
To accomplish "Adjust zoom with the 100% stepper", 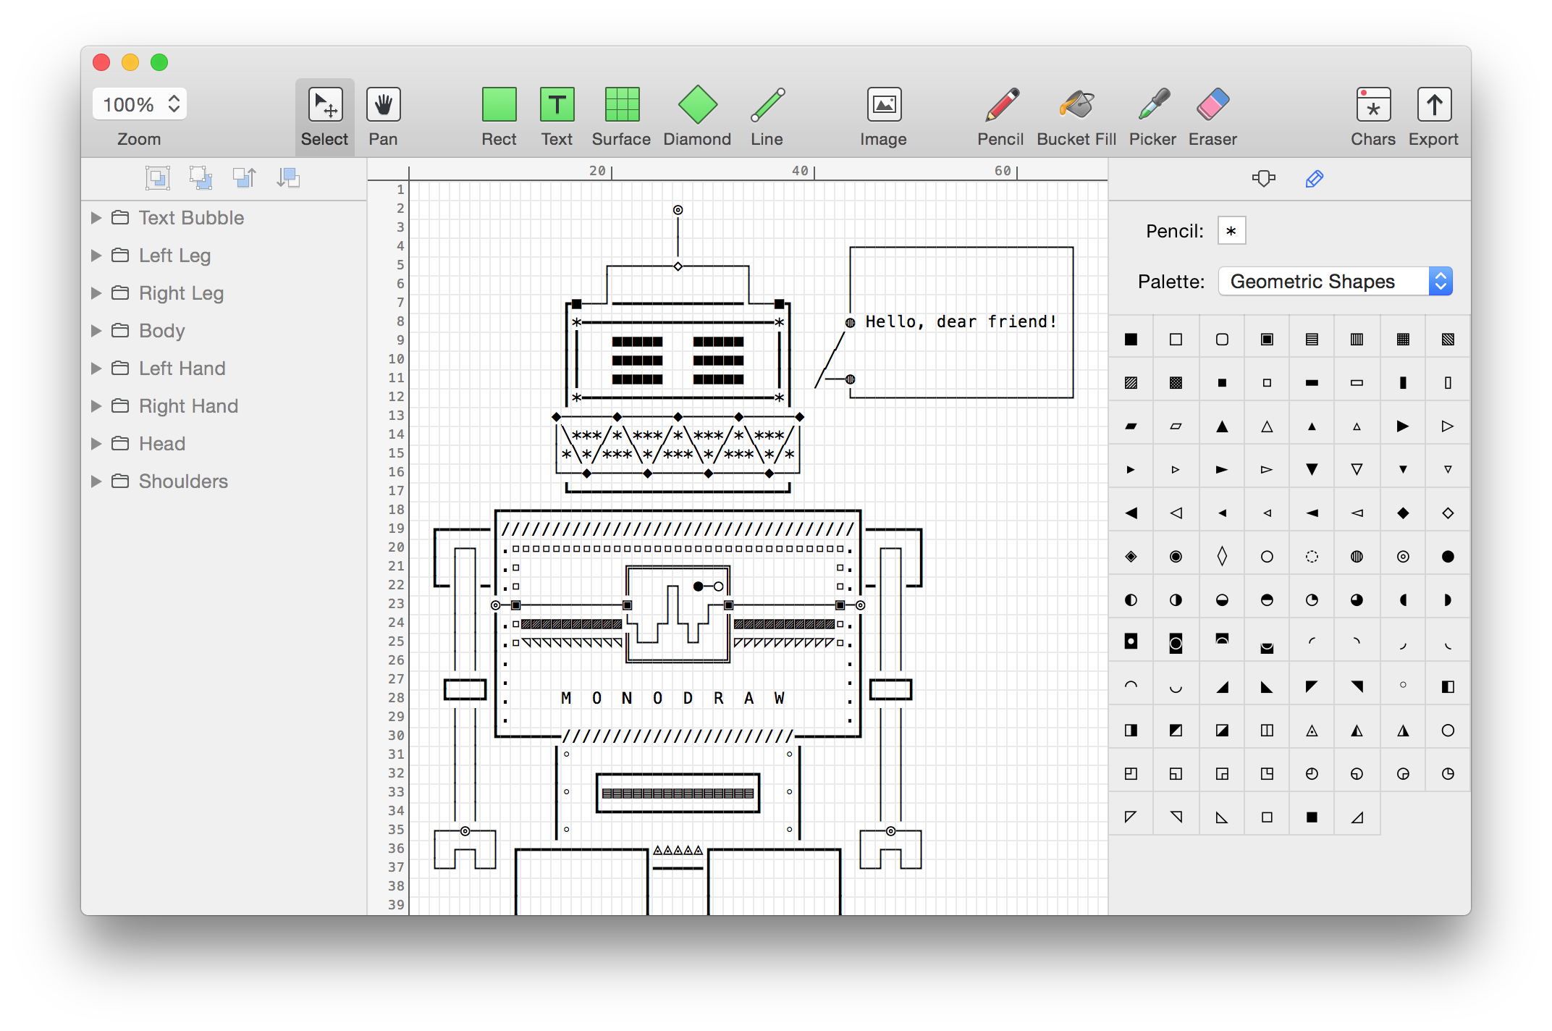I will click(173, 104).
